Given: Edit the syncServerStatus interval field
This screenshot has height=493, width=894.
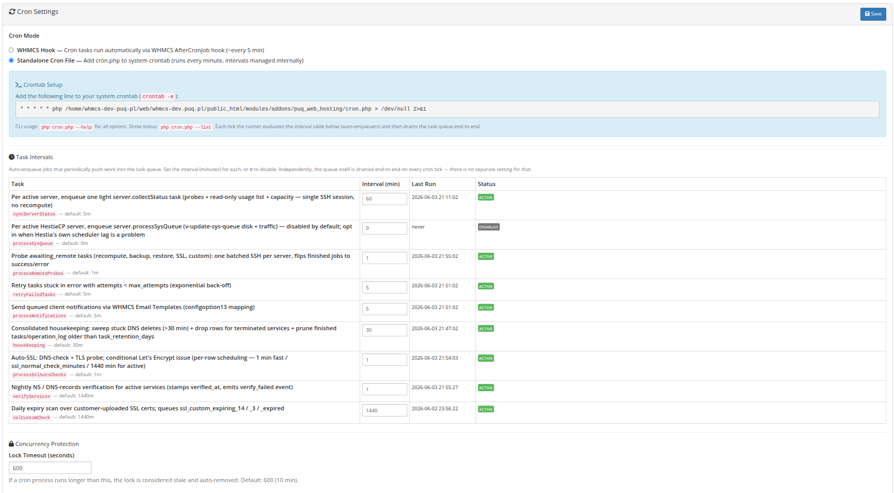Looking at the screenshot, I should point(384,199).
